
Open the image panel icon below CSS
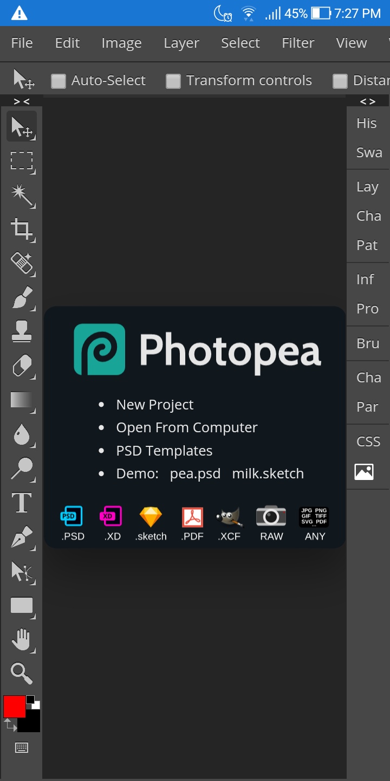coord(364,471)
